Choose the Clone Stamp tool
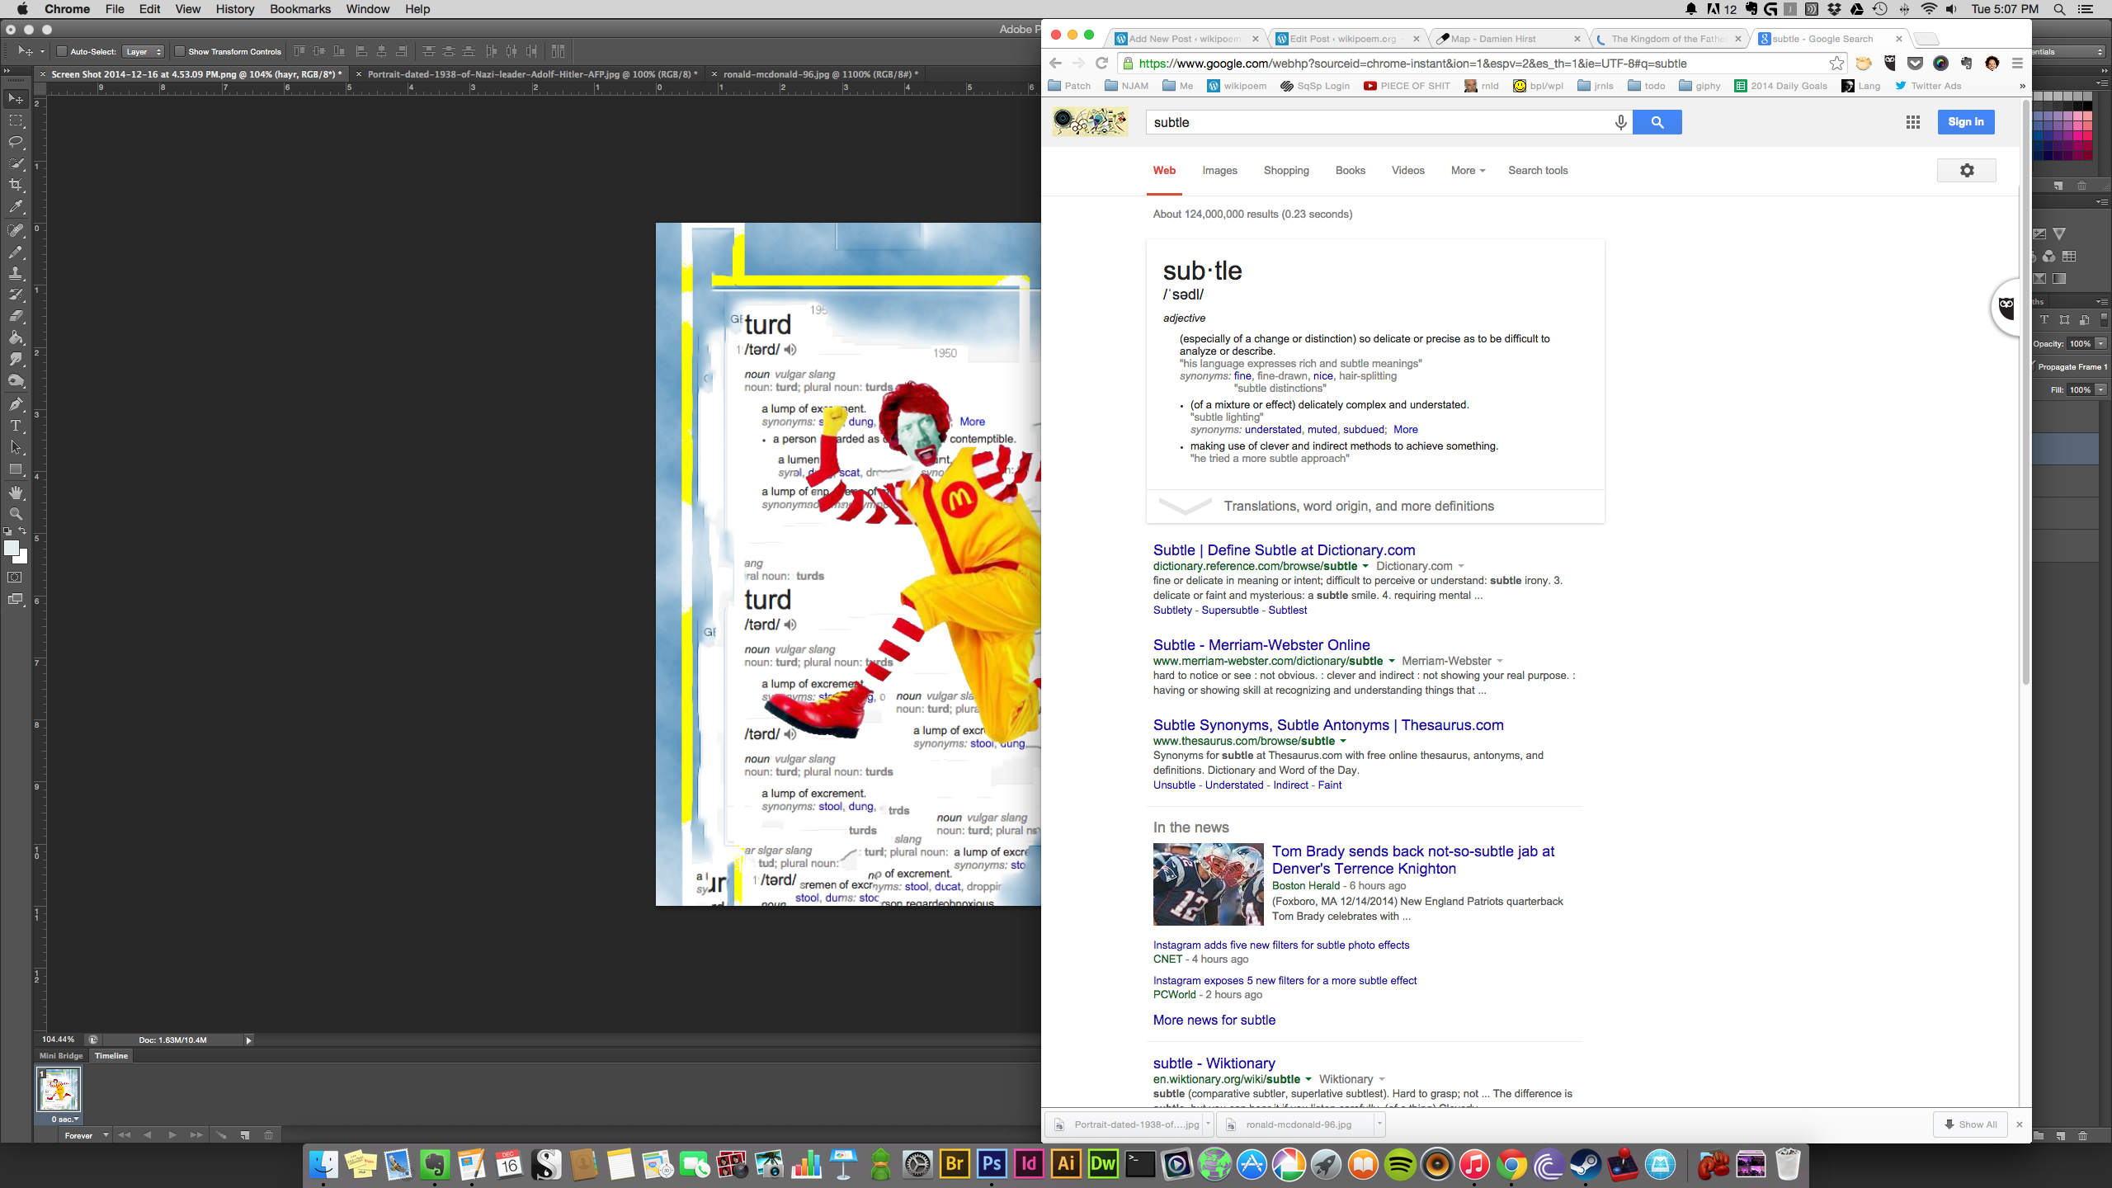 pos(16,273)
